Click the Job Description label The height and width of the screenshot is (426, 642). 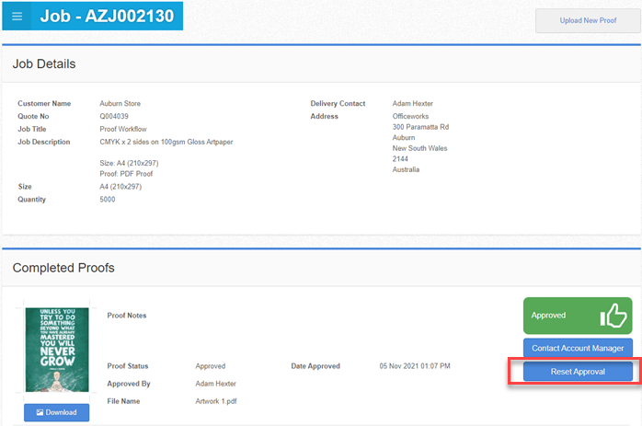click(x=44, y=142)
